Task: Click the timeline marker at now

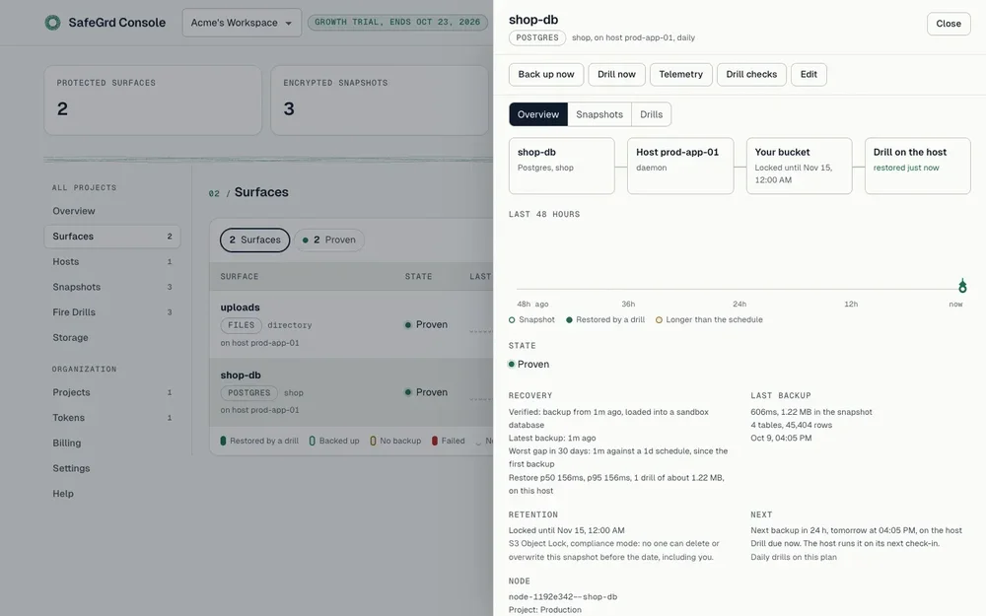Action: coord(962,287)
